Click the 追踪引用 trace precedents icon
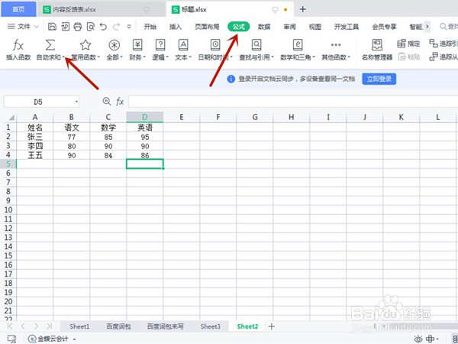458x344 pixels. 434,44
